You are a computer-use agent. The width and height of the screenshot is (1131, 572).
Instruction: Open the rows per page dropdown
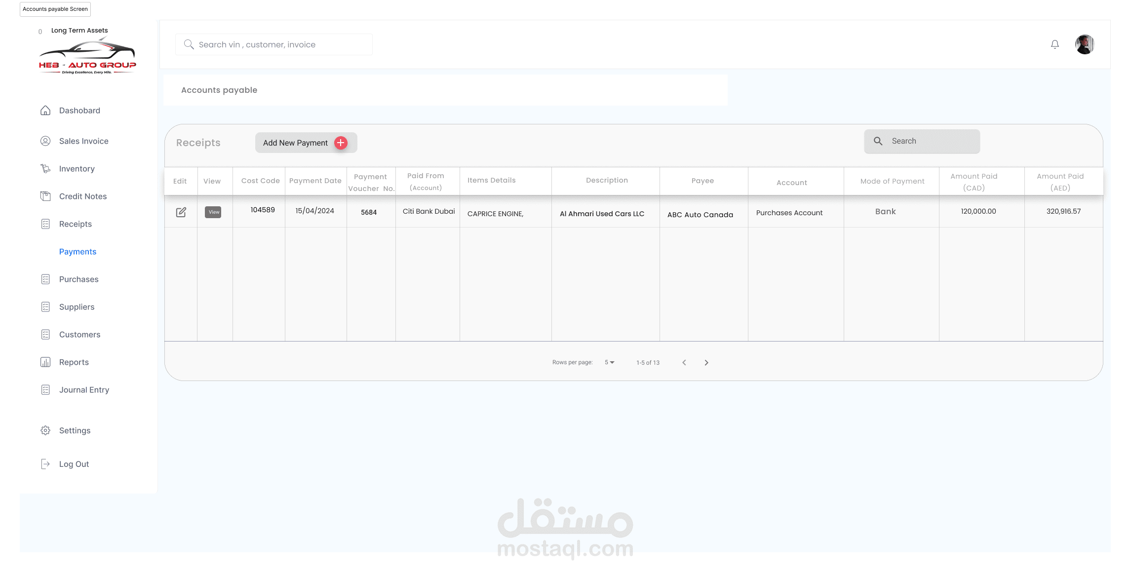[x=610, y=362]
